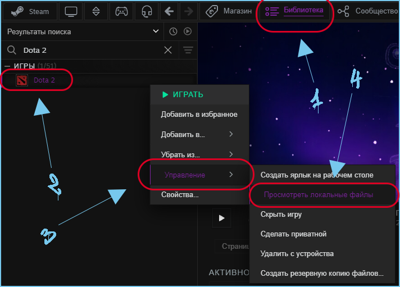Open the Библиотека tab
400x287 pixels.
click(x=294, y=11)
